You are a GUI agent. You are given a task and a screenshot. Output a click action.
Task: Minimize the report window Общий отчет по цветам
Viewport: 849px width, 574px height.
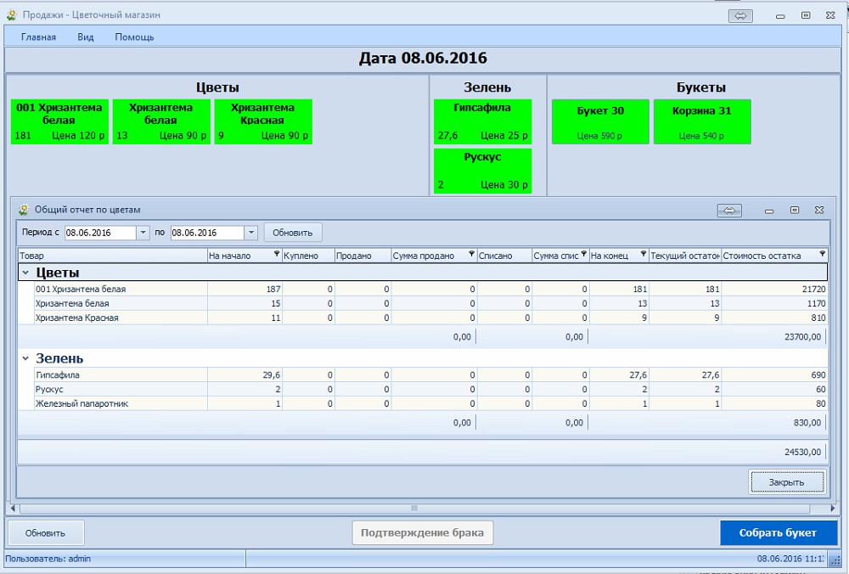point(769,211)
